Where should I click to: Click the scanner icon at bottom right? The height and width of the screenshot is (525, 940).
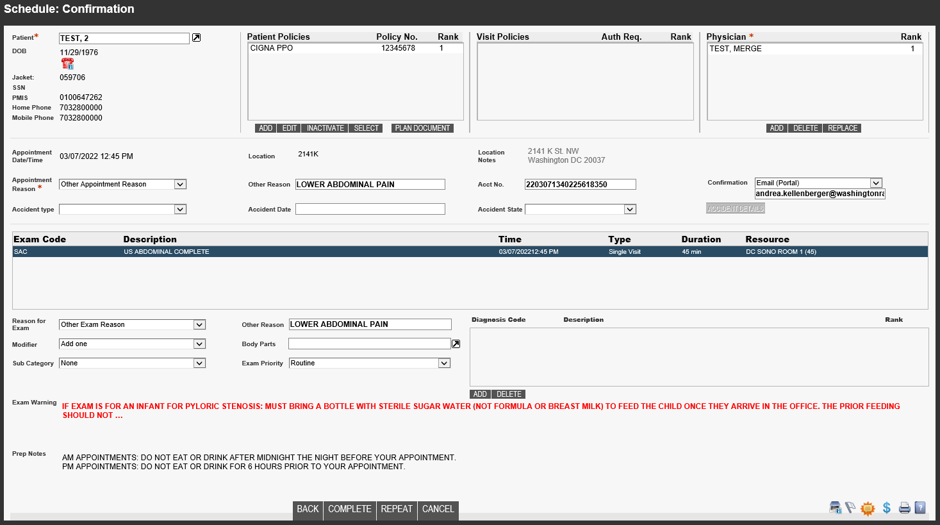(836, 508)
